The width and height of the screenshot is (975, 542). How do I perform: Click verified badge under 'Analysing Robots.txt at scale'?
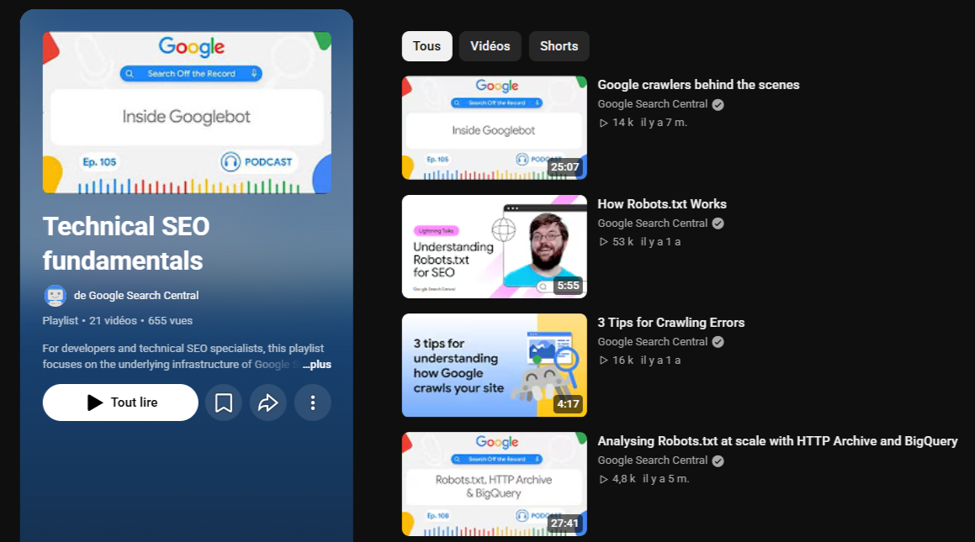click(718, 460)
